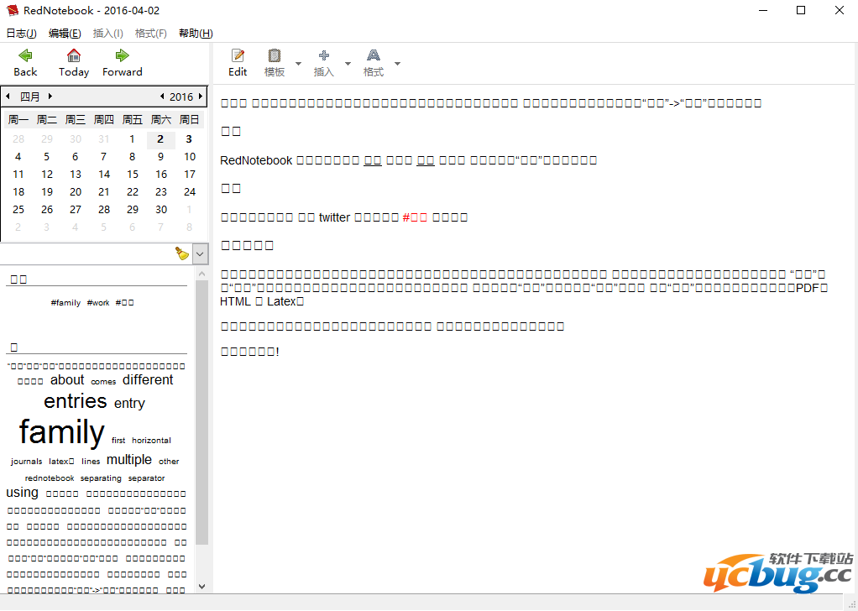Click the word 'different' in cloud
858x611 pixels.
tap(148, 379)
